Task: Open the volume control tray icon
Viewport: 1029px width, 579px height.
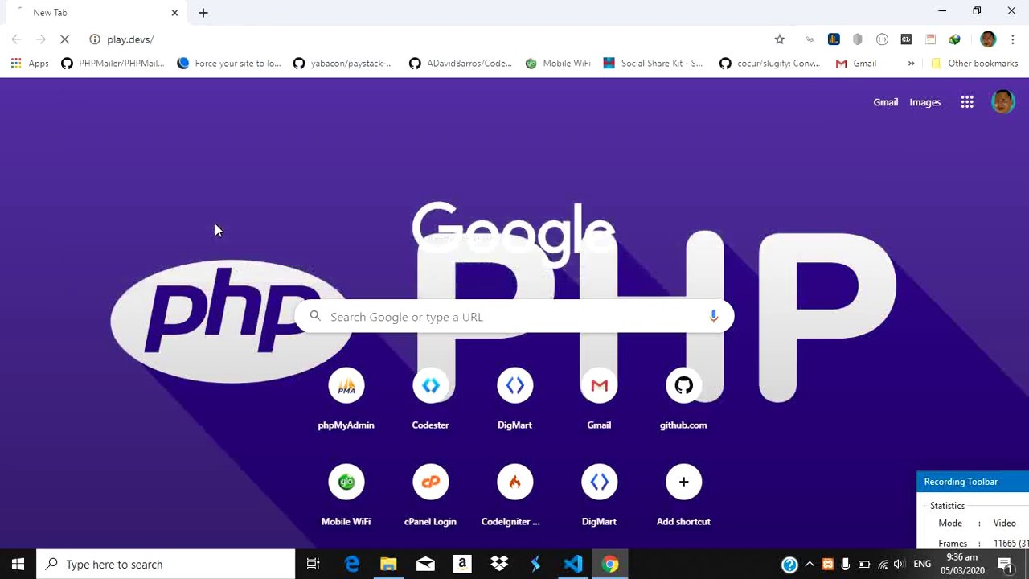Action: [899, 565]
